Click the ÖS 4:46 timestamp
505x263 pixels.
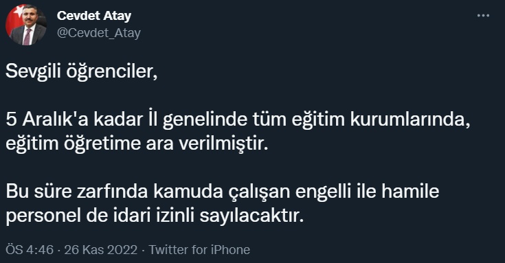point(30,250)
